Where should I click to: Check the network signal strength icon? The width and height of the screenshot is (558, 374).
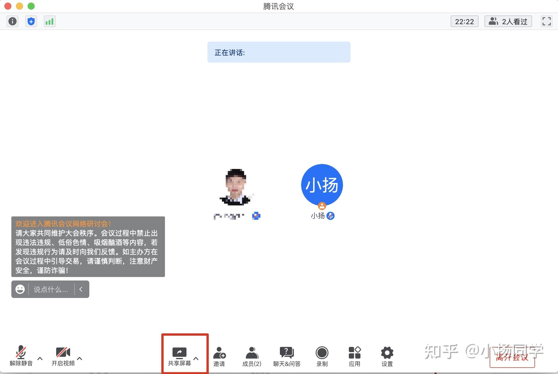pos(49,21)
